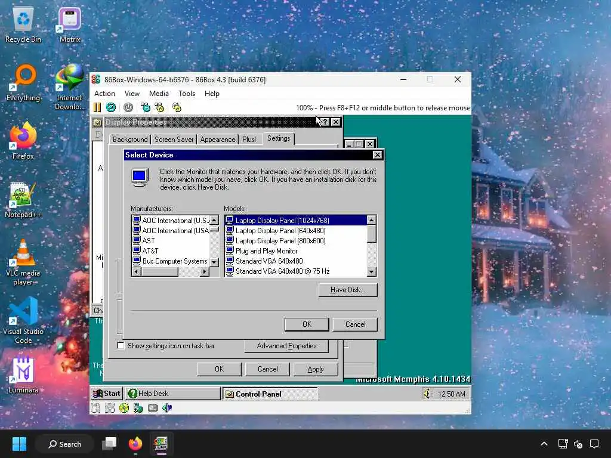Click Cancel in Display Properties
Image resolution: width=611 pixels, height=458 pixels.
tap(267, 369)
